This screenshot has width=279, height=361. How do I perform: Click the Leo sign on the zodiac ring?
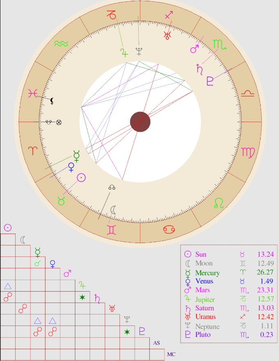[x=219, y=203]
